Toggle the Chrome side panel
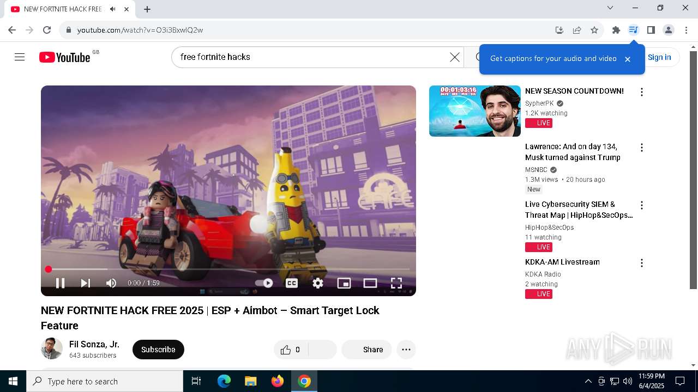The image size is (698, 392). click(x=651, y=30)
